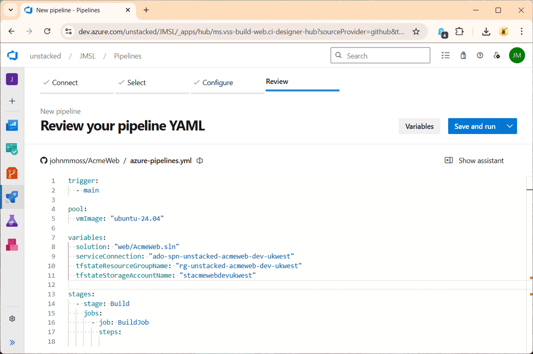533x354 pixels.
Task: Click the Search box
Action: [380, 55]
